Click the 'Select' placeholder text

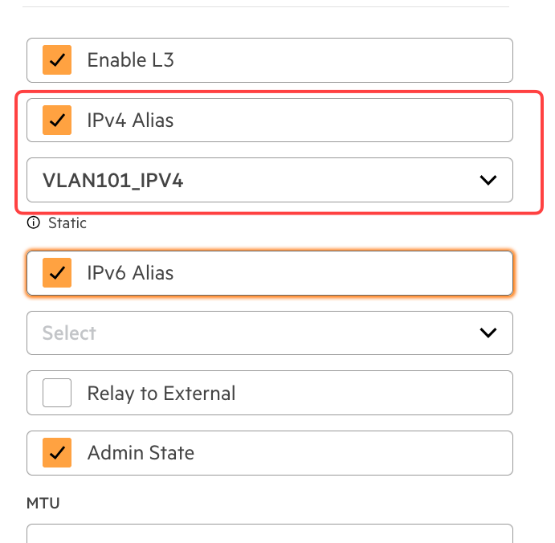click(69, 333)
